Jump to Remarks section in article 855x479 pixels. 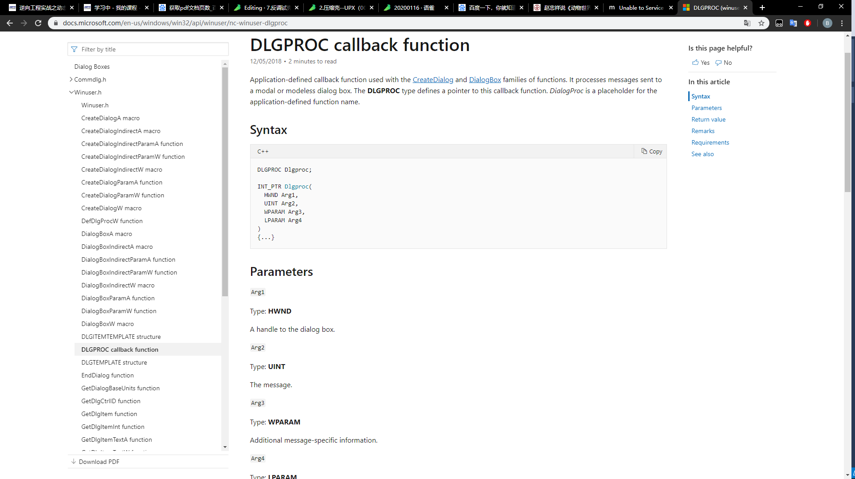(703, 131)
